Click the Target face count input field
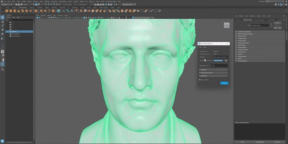Image resolution: width=288 pixels, height=144 pixels. [x=219, y=65]
